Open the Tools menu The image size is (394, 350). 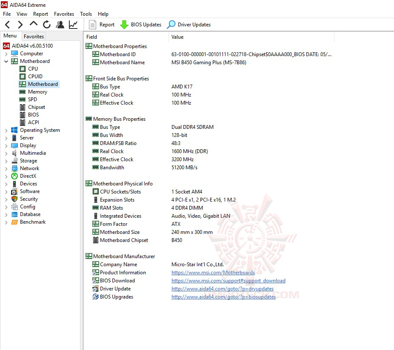click(86, 14)
